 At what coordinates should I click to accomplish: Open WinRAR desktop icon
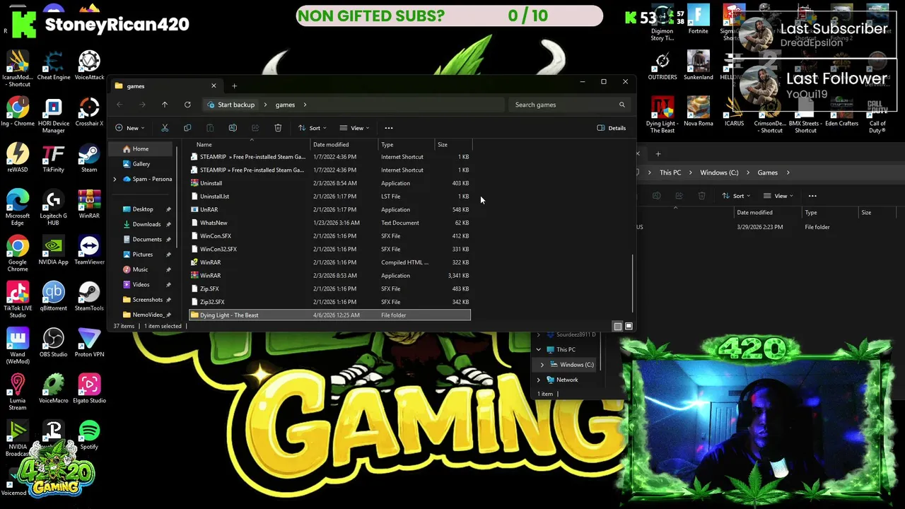[x=89, y=204]
